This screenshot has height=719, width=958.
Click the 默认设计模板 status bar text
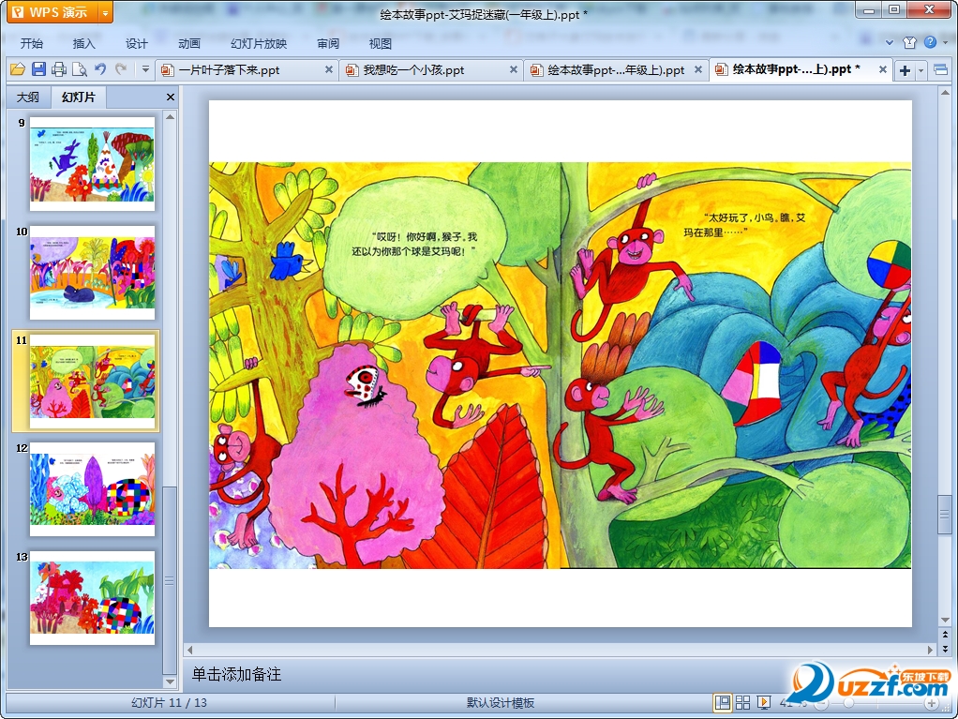[x=501, y=703]
